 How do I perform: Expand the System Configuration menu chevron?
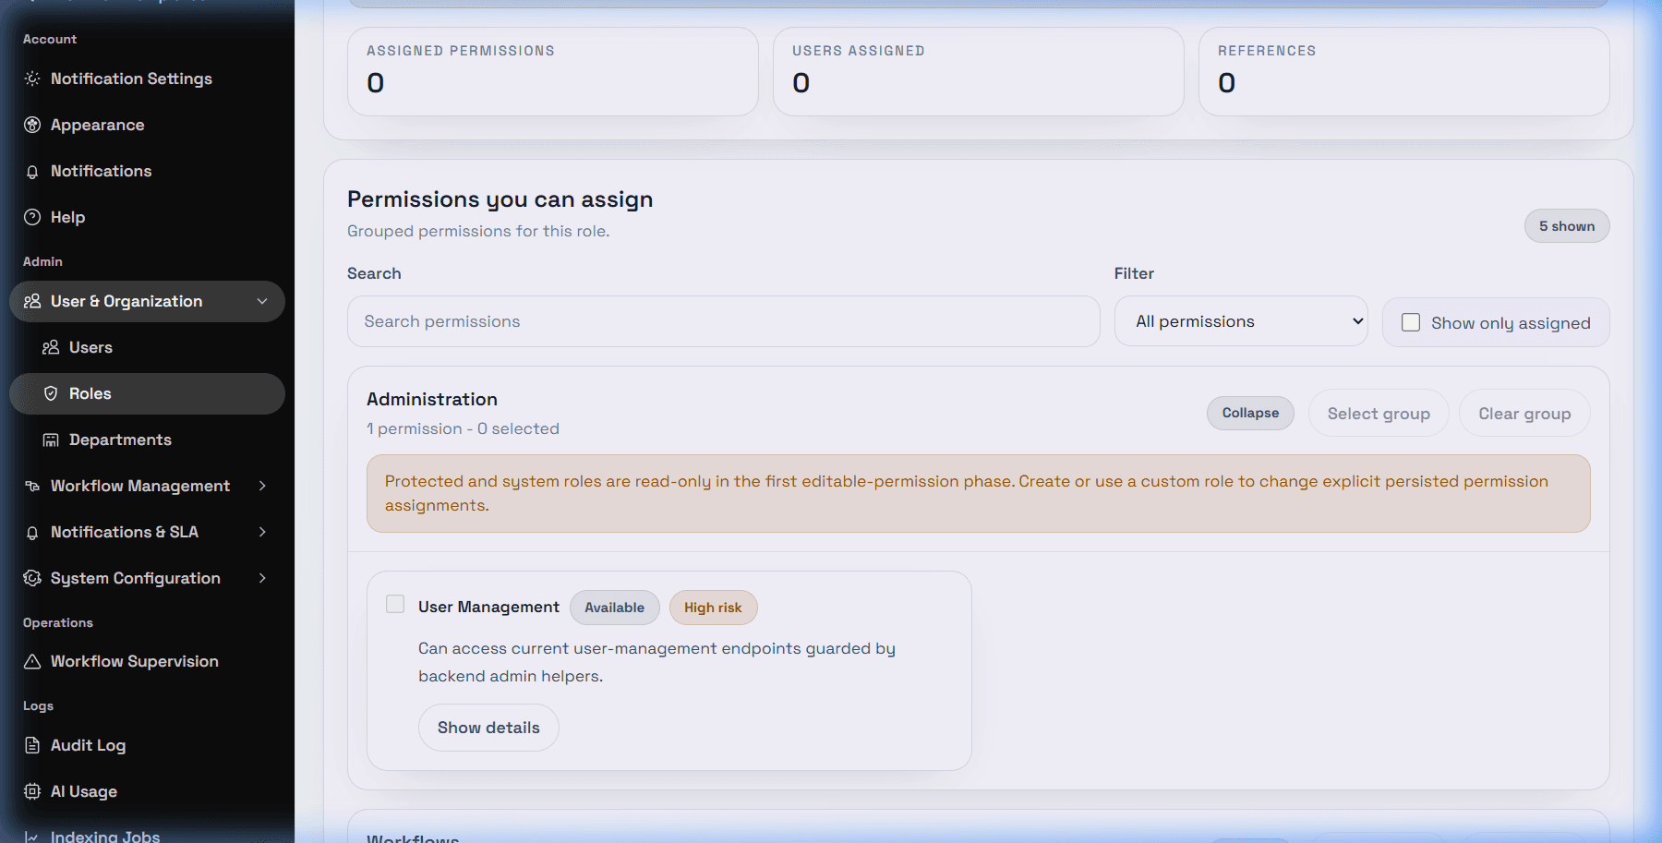point(262,578)
